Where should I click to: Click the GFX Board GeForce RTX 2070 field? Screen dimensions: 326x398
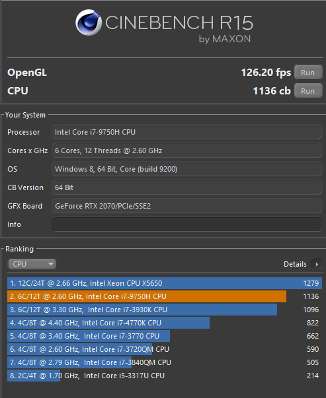(x=186, y=206)
